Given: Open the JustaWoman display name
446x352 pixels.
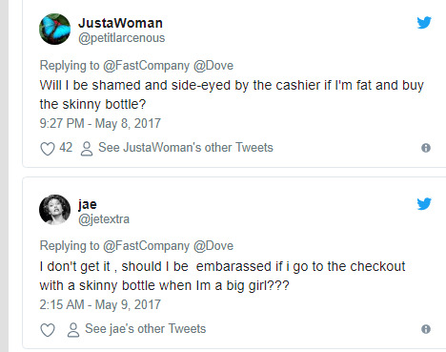Looking at the screenshot, I should click(120, 23).
